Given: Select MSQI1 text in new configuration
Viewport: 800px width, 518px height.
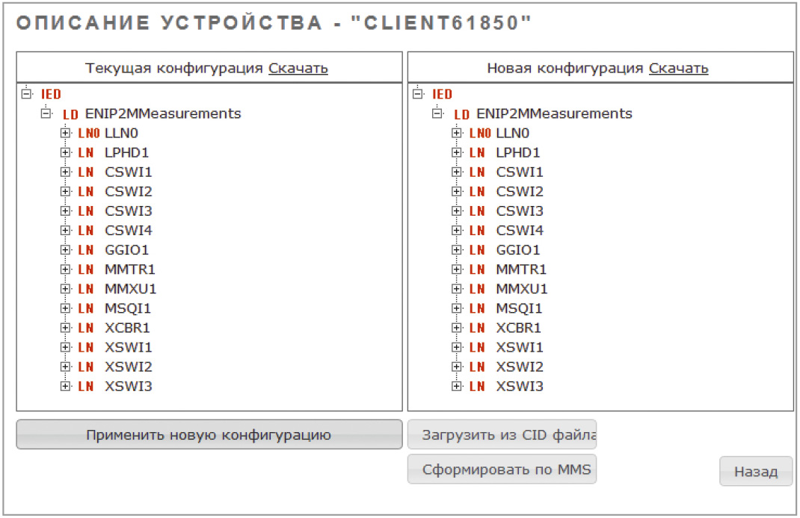Looking at the screenshot, I should [x=519, y=308].
